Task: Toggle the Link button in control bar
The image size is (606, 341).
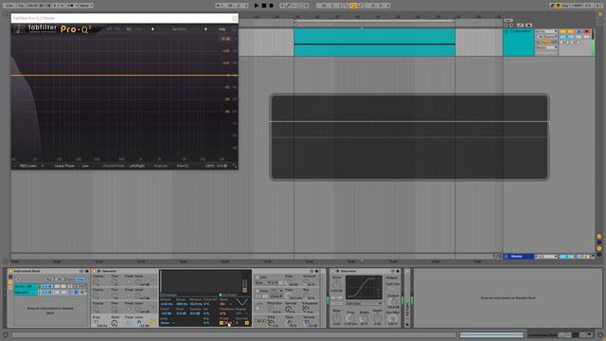Action: click(9, 6)
